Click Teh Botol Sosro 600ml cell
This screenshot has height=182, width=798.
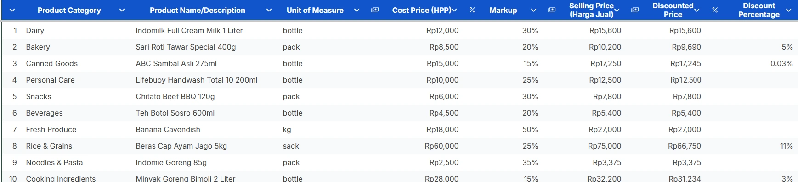pyautogui.click(x=175, y=113)
